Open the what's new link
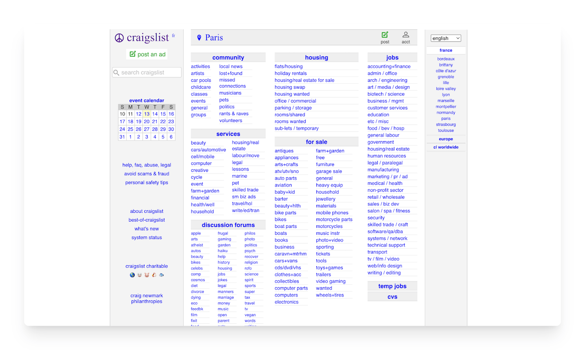This screenshot has width=585, height=350. [147, 229]
